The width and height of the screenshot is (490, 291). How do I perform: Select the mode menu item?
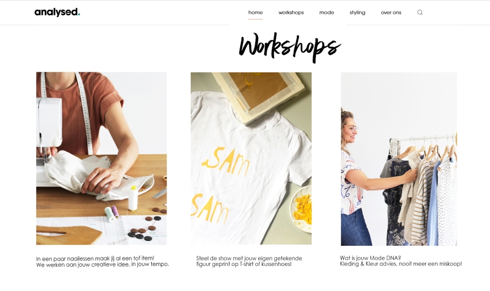(x=326, y=12)
